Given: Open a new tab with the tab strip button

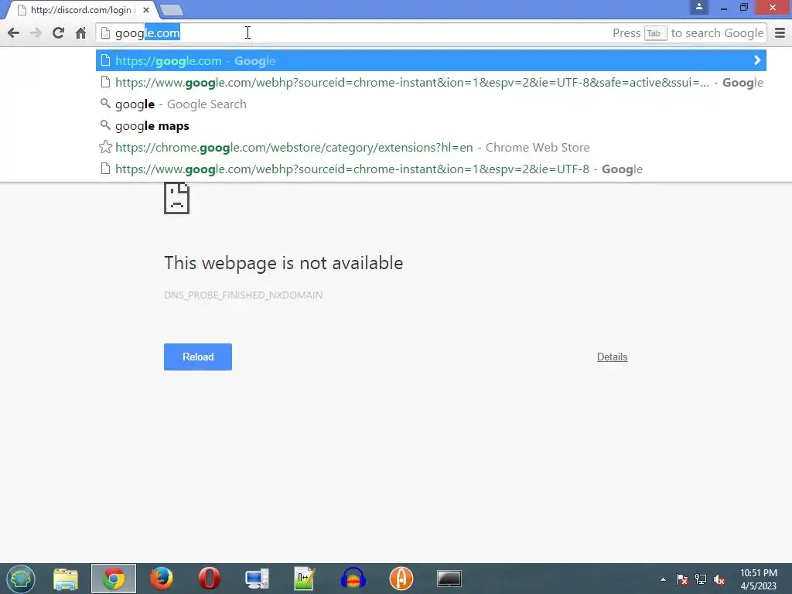Looking at the screenshot, I should point(171,10).
